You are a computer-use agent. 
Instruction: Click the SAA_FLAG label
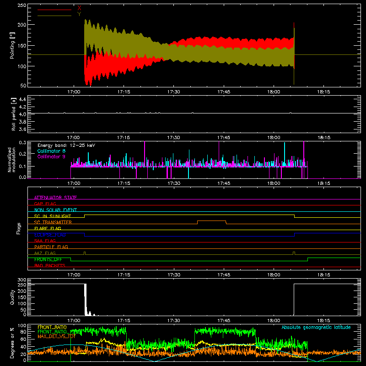click(45, 241)
